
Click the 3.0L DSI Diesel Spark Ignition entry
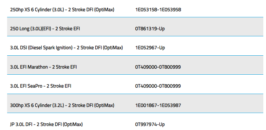[x=66, y=48]
